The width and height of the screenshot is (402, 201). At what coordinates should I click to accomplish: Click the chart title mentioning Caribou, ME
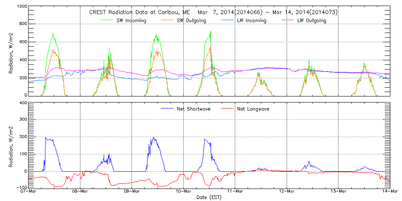[x=213, y=12]
